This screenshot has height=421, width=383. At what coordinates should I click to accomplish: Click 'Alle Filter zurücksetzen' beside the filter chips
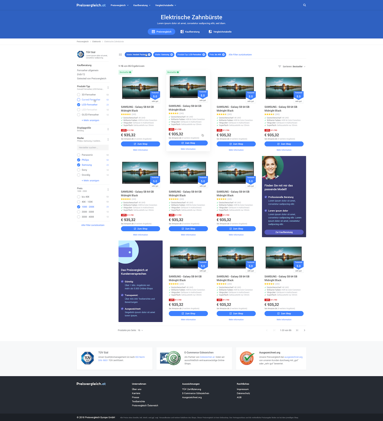[240, 55]
